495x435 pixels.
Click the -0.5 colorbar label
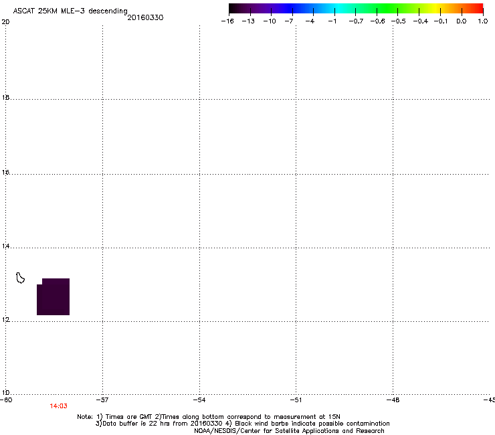coord(398,21)
